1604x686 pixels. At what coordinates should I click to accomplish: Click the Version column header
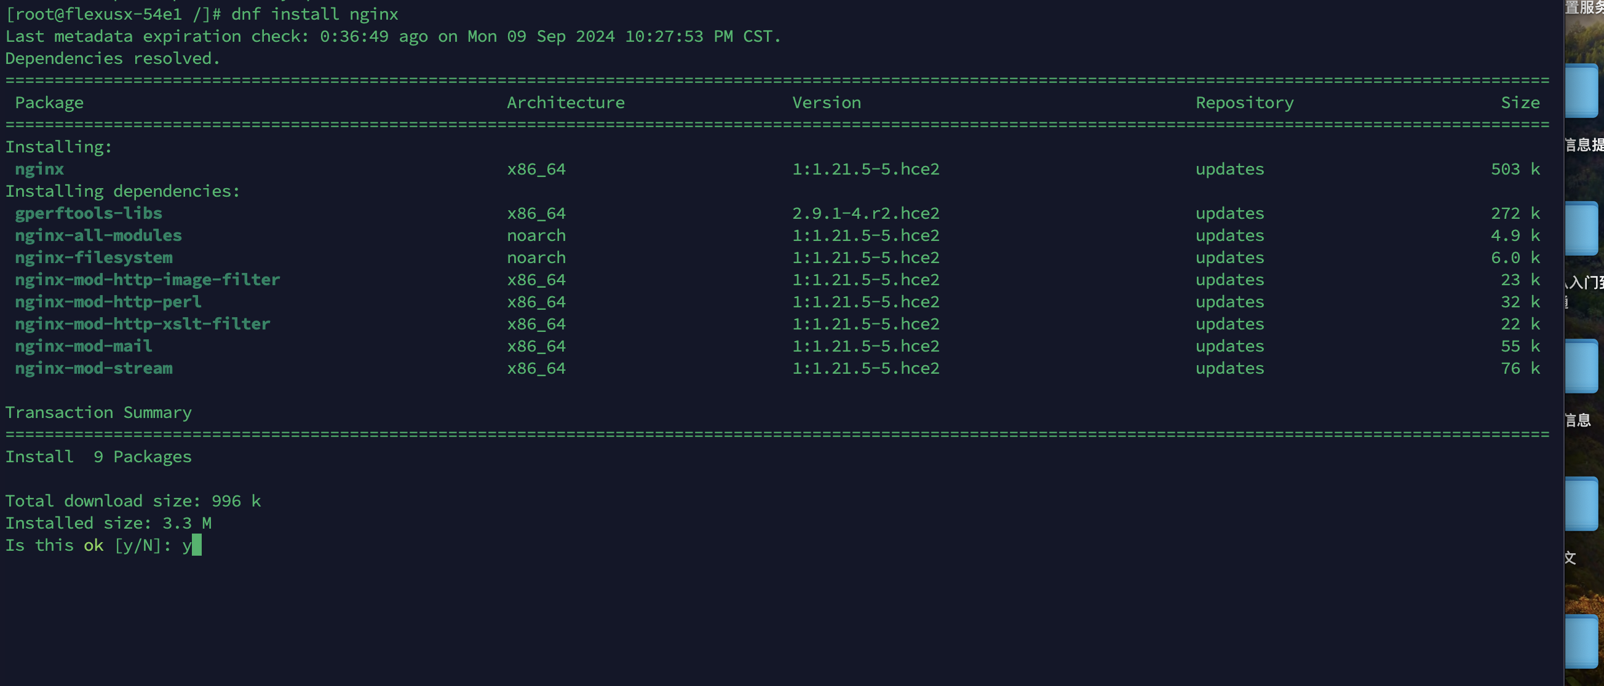pos(826,103)
